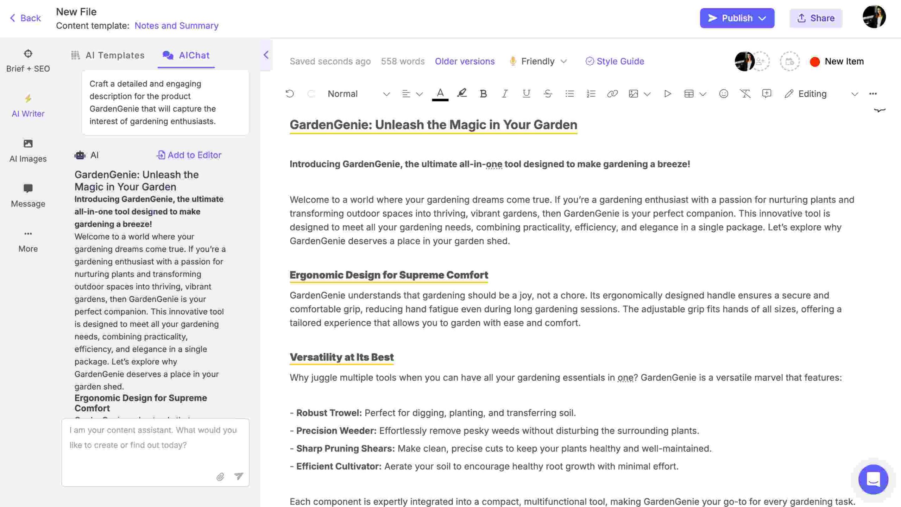Open AI Writer sidebar item
Image resolution: width=901 pixels, height=507 pixels.
click(x=28, y=105)
